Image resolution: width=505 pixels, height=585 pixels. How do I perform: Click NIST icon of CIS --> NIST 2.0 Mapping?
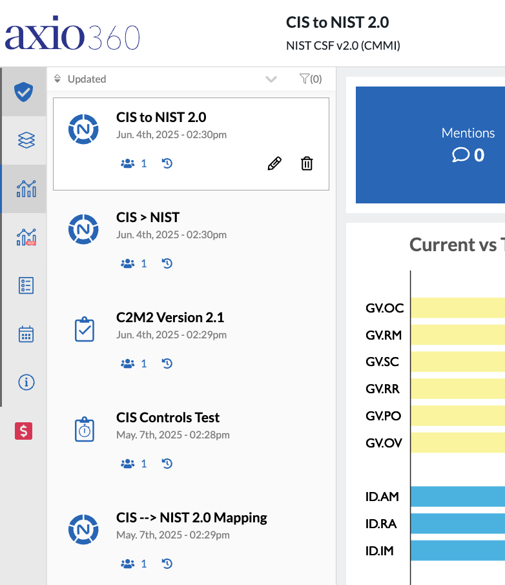[83, 529]
